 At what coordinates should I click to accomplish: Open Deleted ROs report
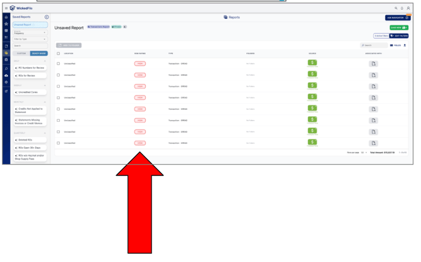30,140
